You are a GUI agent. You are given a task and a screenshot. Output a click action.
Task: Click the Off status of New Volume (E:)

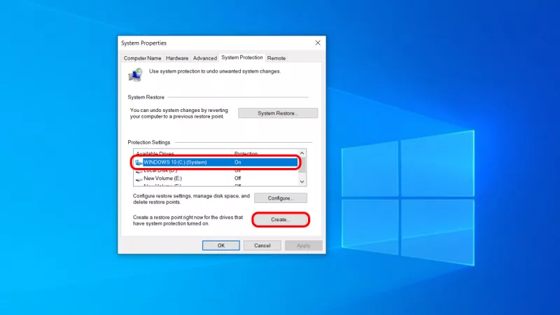click(x=237, y=178)
